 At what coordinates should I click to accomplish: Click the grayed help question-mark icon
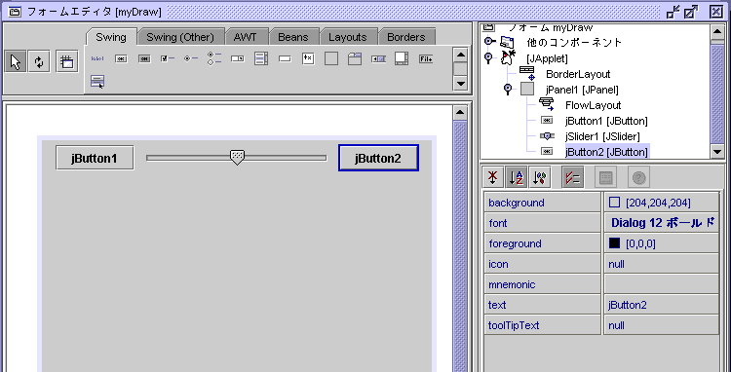click(x=638, y=178)
